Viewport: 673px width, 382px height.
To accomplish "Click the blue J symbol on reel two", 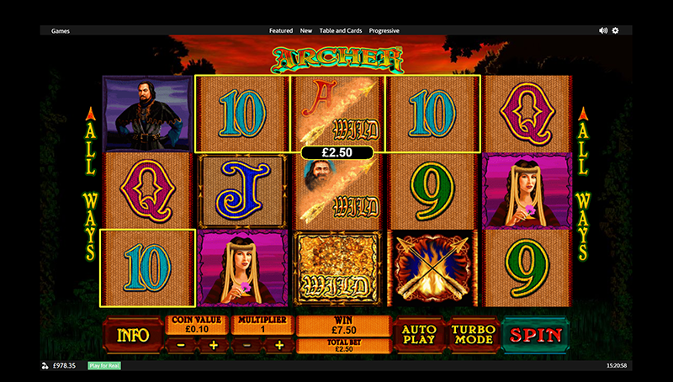I will (x=242, y=191).
